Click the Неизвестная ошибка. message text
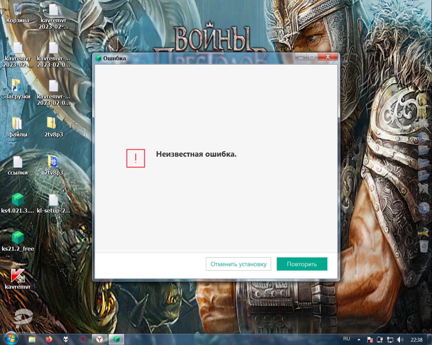This screenshot has height=345, width=432. [196, 154]
